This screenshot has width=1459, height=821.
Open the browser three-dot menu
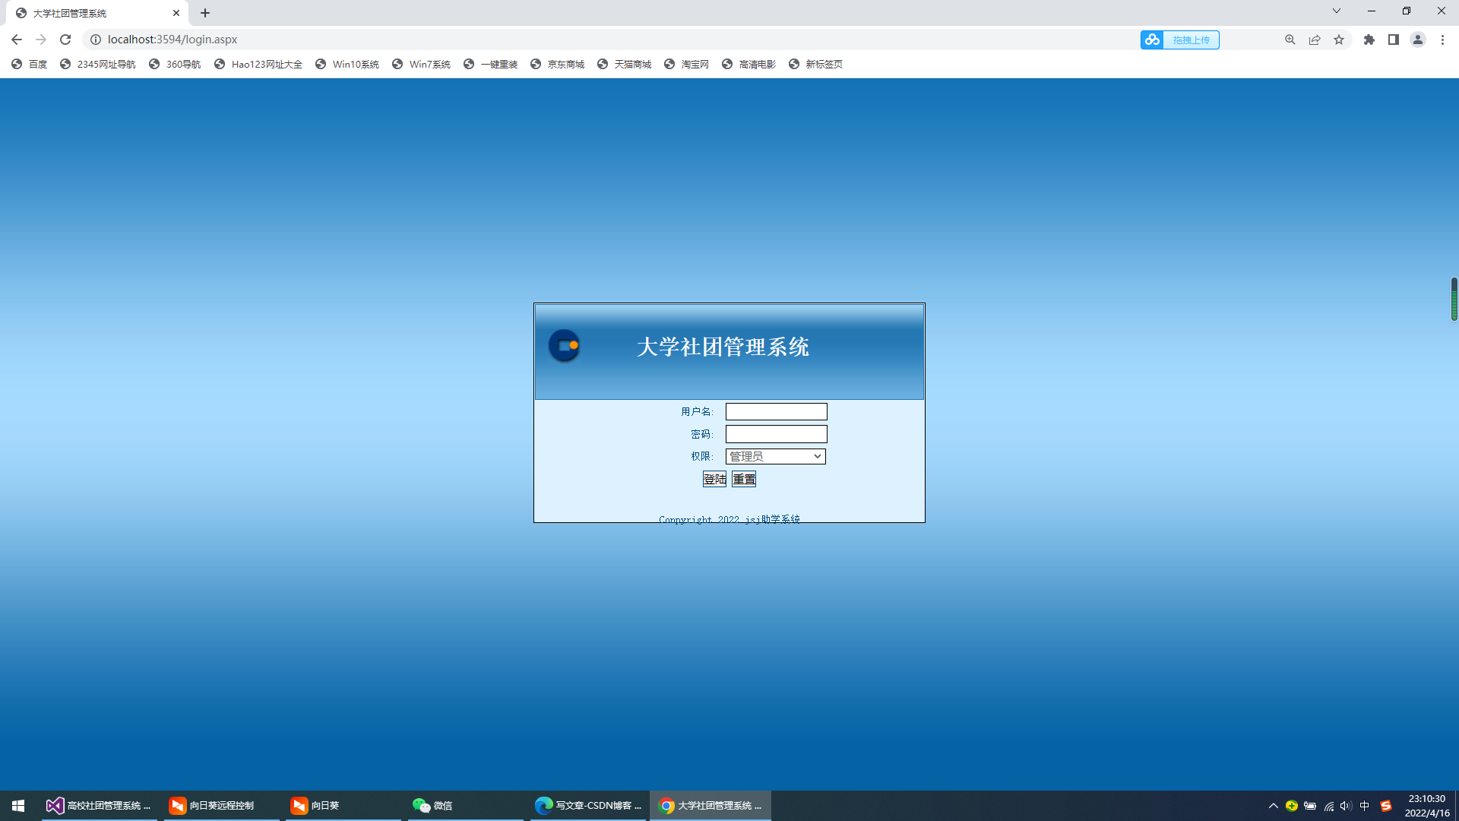pyautogui.click(x=1443, y=40)
